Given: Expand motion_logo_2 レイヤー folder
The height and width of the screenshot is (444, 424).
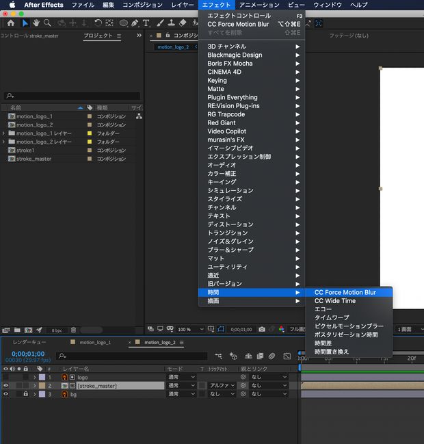Looking at the screenshot, I should click(3, 142).
